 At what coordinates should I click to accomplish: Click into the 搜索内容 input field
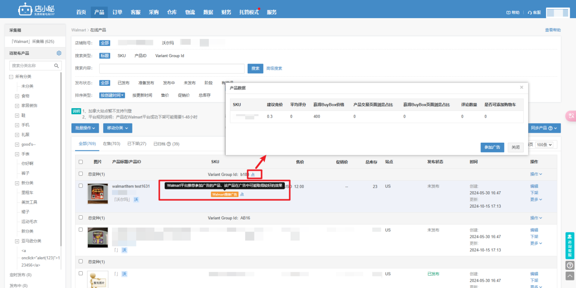tap(172, 69)
